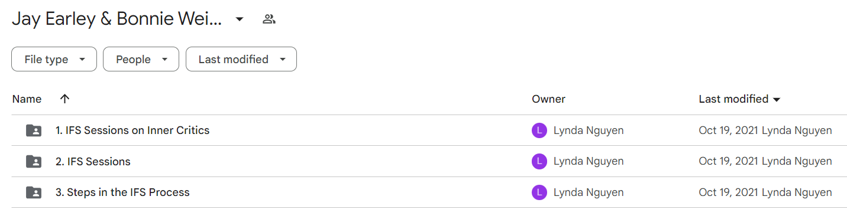Open the shared members people icon

click(269, 19)
